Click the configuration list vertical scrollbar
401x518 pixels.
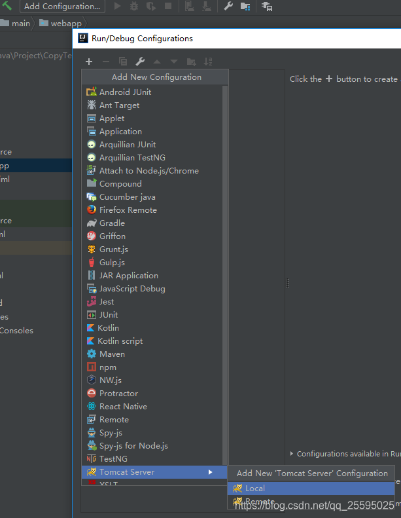[x=225, y=275]
